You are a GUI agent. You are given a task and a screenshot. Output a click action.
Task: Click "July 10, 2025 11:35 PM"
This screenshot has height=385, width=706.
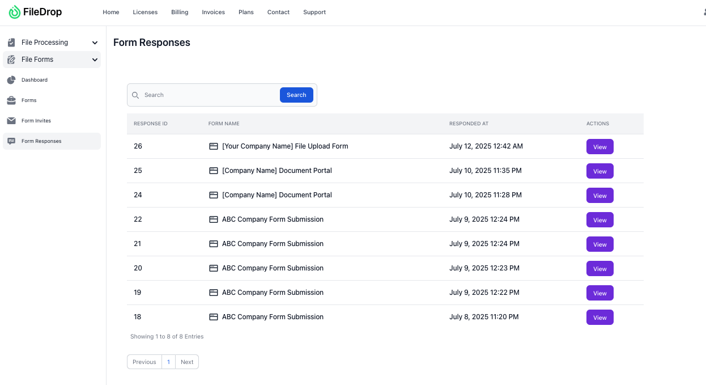coord(486,171)
